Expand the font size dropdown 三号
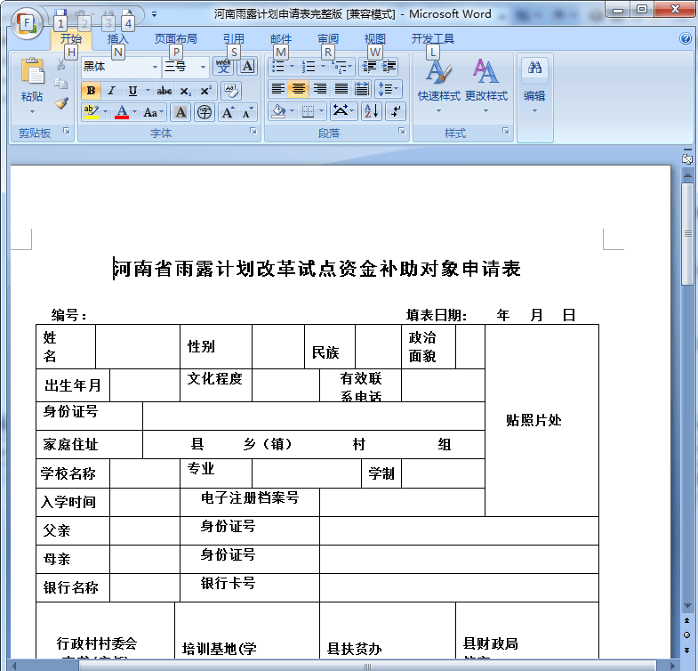Viewport: 698px width, 671px height. tap(203, 67)
